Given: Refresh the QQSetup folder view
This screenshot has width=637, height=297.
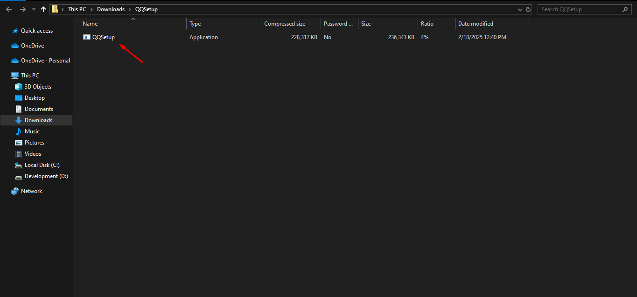Looking at the screenshot, I should pyautogui.click(x=528, y=9).
